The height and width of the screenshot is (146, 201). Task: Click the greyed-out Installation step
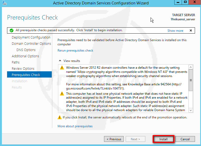(x=20, y=81)
